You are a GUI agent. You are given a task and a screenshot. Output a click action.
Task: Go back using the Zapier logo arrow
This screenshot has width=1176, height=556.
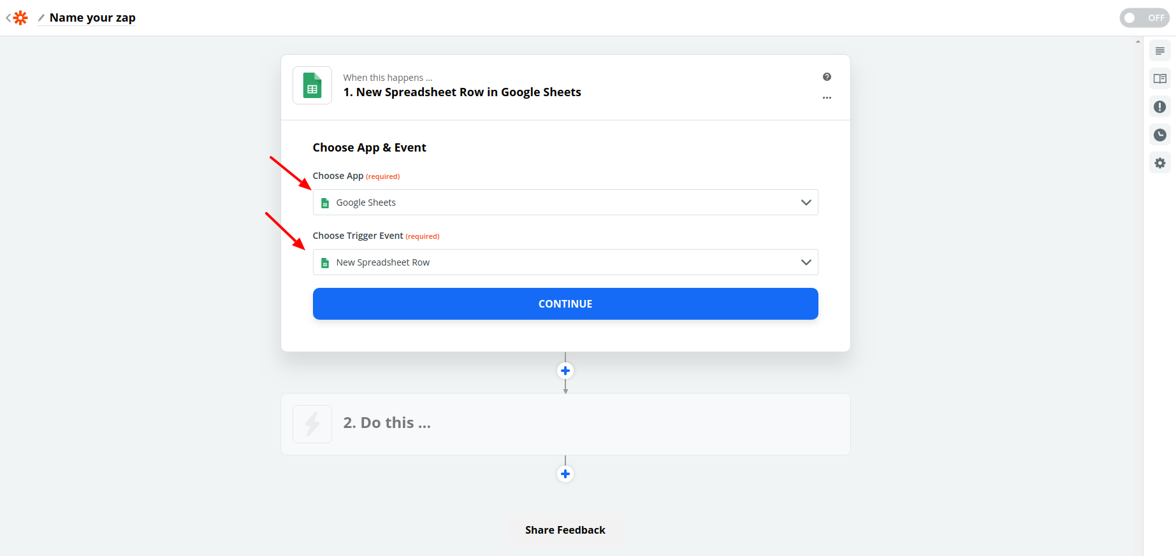[17, 18]
